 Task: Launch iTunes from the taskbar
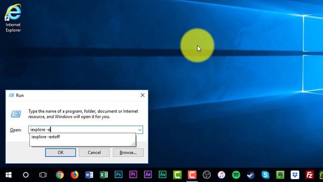[x=222, y=175]
